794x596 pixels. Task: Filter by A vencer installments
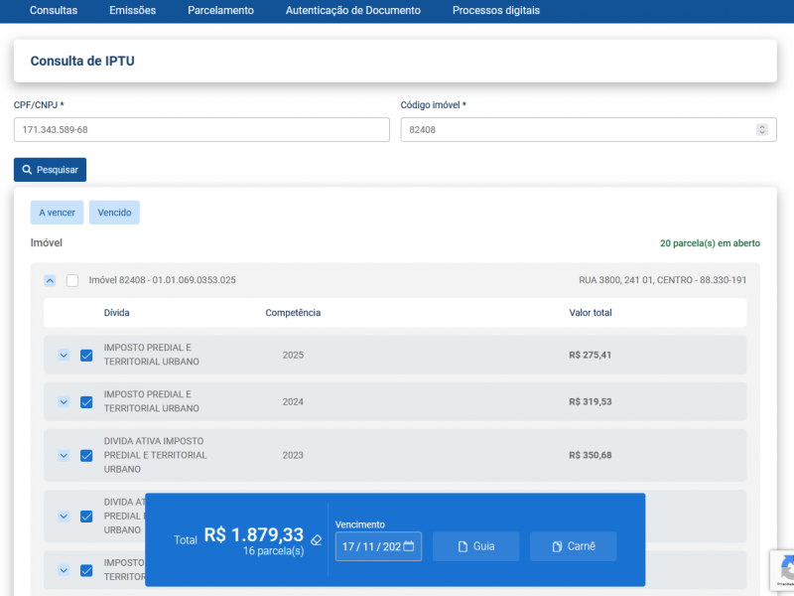(57, 213)
